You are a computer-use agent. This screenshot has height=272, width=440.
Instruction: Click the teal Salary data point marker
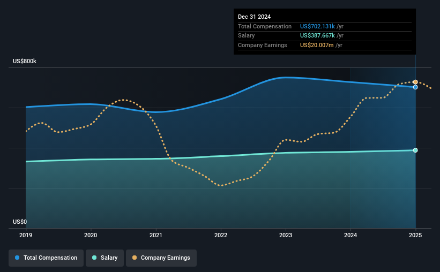[x=415, y=150]
